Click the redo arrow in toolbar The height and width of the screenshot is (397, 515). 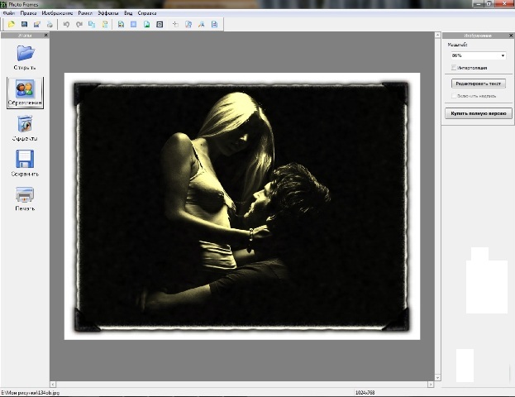[x=79, y=25]
